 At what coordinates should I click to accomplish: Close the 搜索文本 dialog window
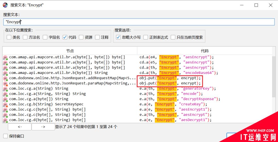tap(271, 5)
